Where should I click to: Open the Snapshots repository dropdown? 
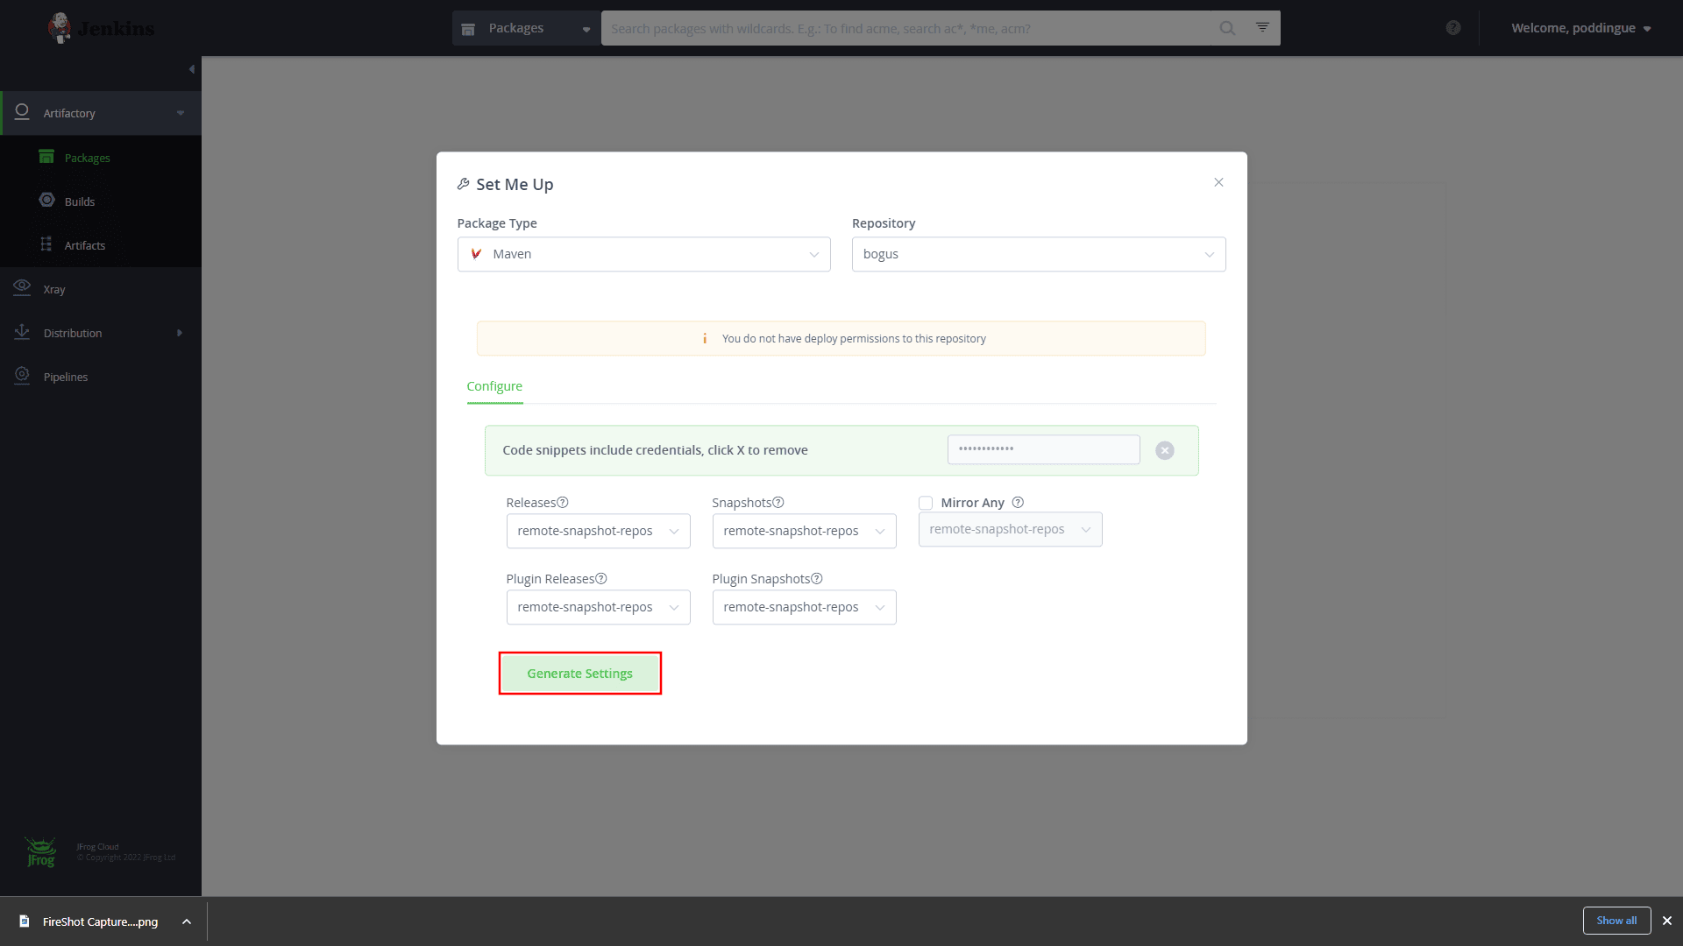(x=805, y=531)
